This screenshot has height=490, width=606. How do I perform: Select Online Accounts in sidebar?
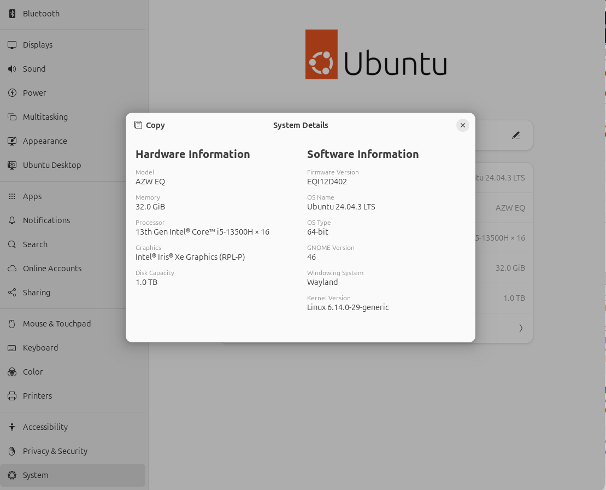pos(52,269)
